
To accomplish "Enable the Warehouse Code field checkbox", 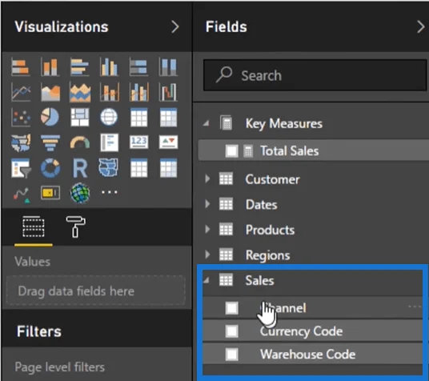I will click(x=231, y=355).
